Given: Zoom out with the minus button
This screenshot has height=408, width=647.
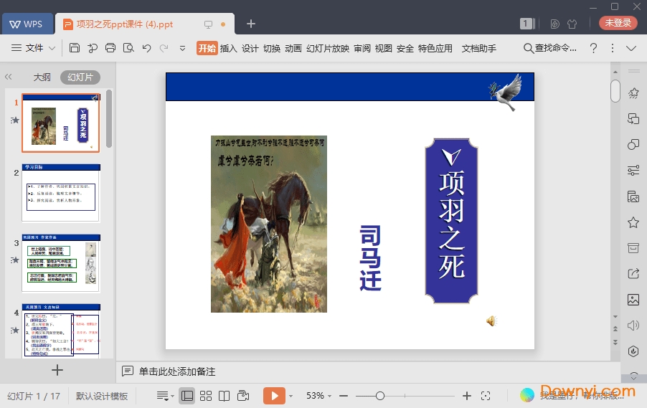Looking at the screenshot, I should pos(344,396).
